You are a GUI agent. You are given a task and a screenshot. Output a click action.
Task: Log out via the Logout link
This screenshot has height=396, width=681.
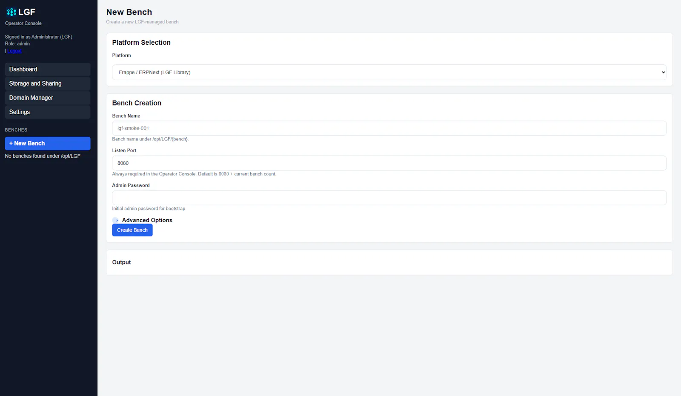14,51
